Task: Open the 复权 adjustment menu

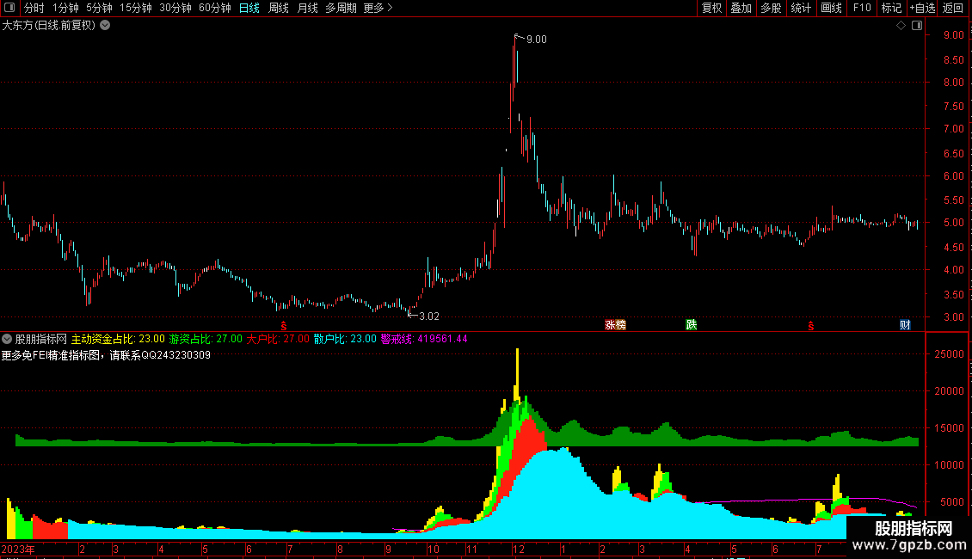Action: tap(711, 8)
